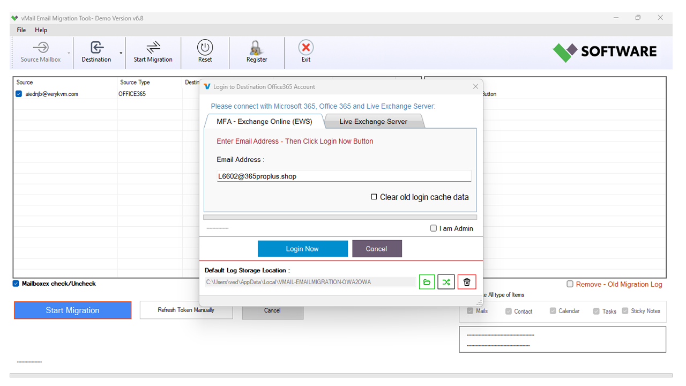Click the Reset power icon
686x386 pixels.
(x=205, y=47)
